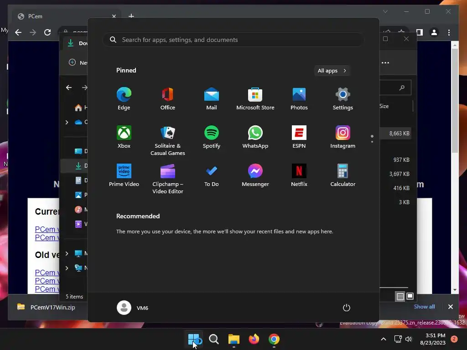Viewport: 467px width, 350px height.
Task: Open File Explorer's See more menu
Action: click(x=385, y=62)
